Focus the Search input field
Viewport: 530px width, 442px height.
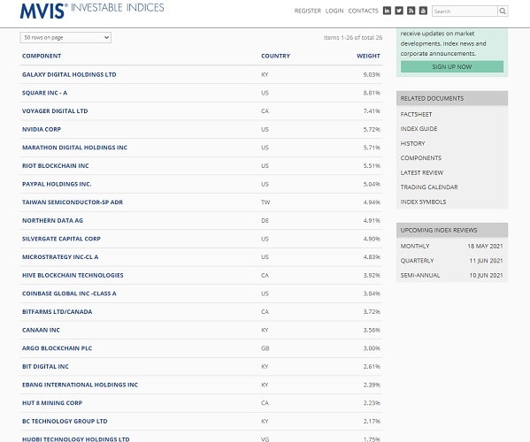coord(465,11)
